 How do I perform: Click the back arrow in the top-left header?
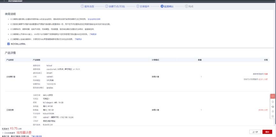tap(4, 1)
